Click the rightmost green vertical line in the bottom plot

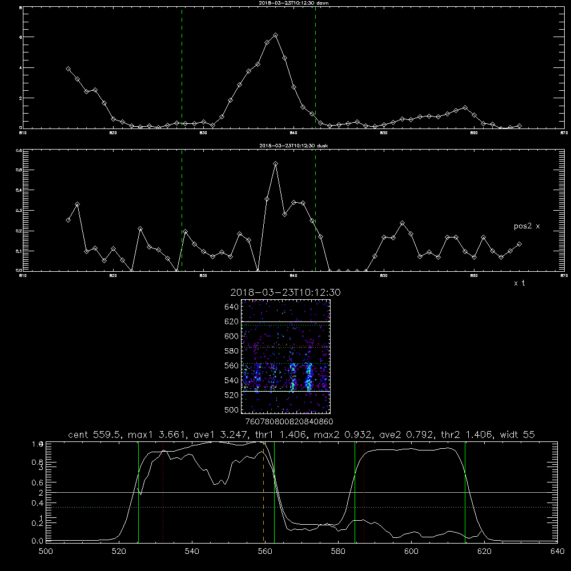[x=465, y=492]
